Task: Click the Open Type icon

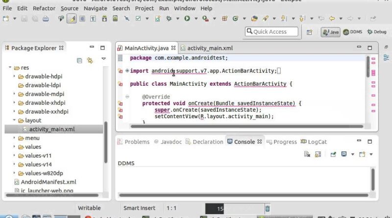Action: click(254, 19)
